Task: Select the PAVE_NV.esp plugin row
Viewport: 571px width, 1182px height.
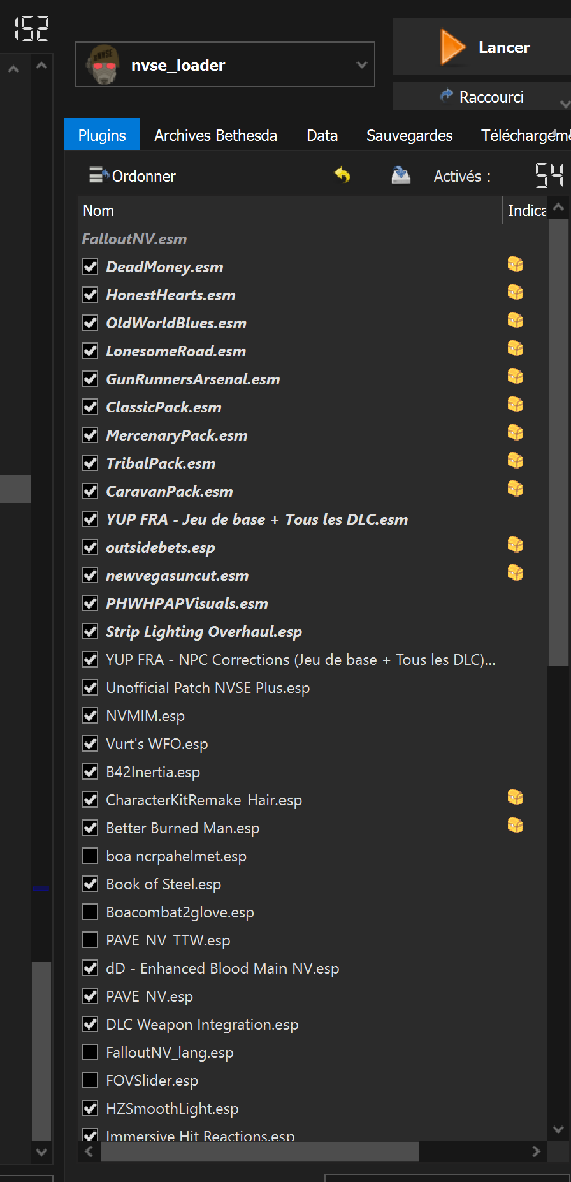Action: click(312, 996)
